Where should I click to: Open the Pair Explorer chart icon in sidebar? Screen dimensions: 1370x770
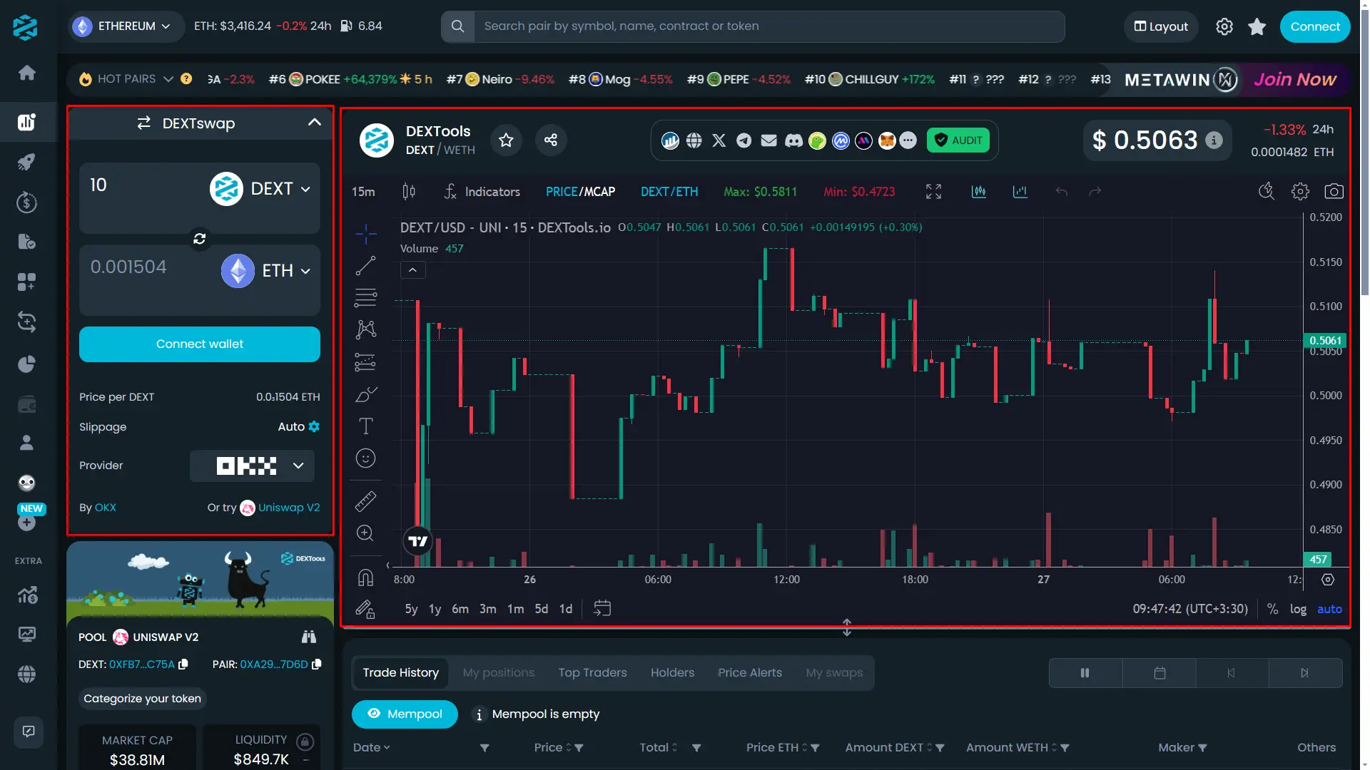[x=27, y=122]
